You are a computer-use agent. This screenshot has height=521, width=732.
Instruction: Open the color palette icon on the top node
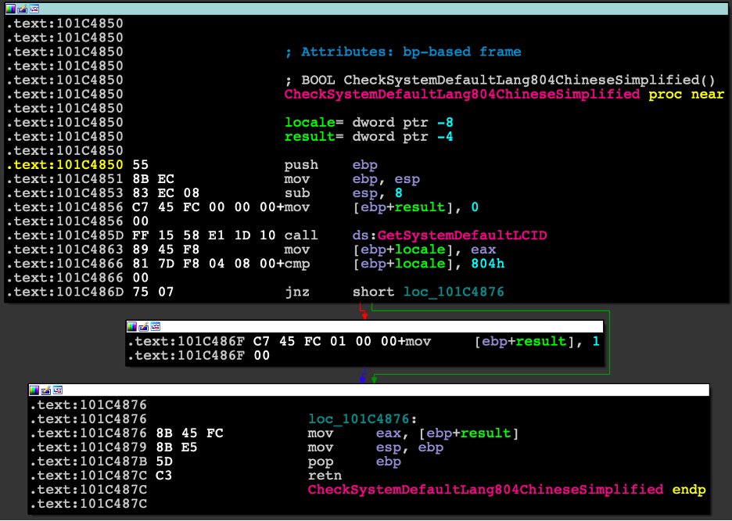(x=10, y=9)
